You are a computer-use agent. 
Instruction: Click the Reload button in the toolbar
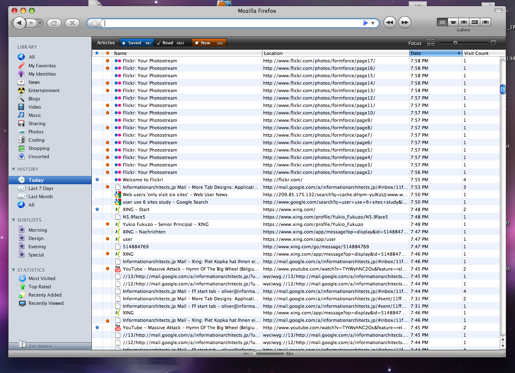pos(54,23)
